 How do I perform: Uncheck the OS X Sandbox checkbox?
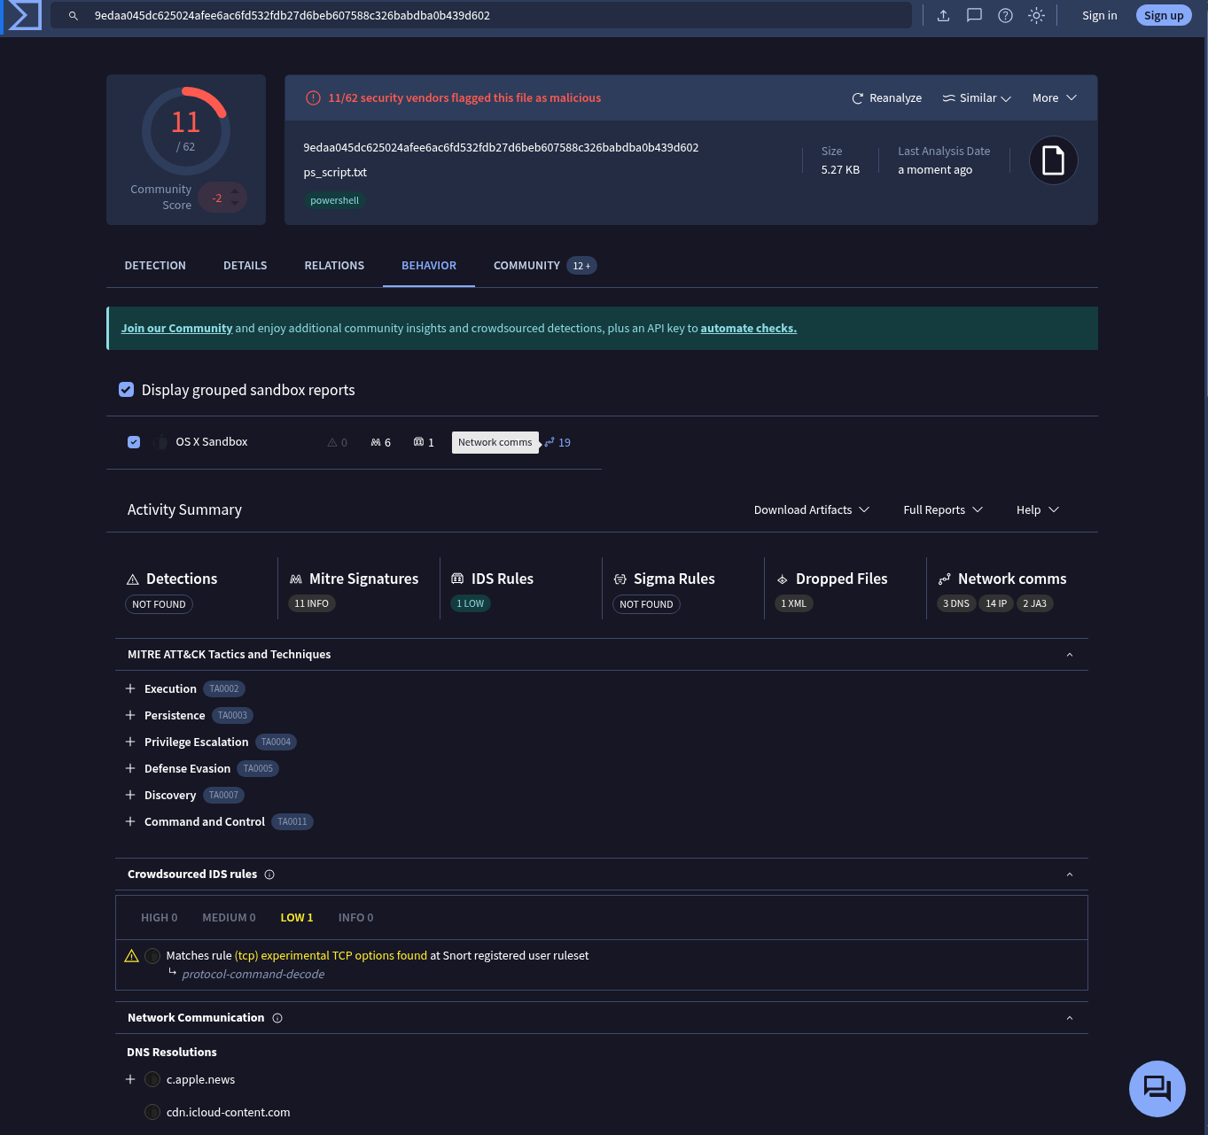tap(134, 442)
